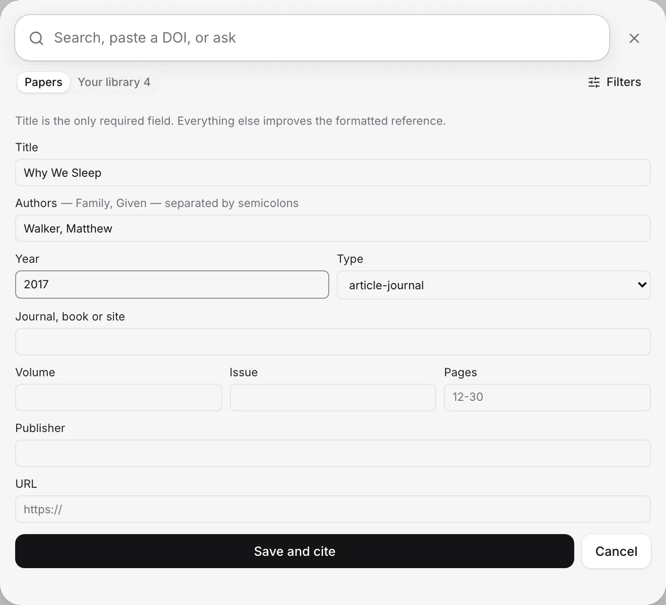The height and width of the screenshot is (605, 666).
Task: Switch to the Your library tab
Action: 114,82
